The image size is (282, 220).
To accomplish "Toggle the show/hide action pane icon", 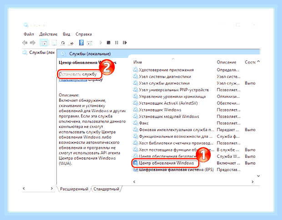I will click(90, 43).
